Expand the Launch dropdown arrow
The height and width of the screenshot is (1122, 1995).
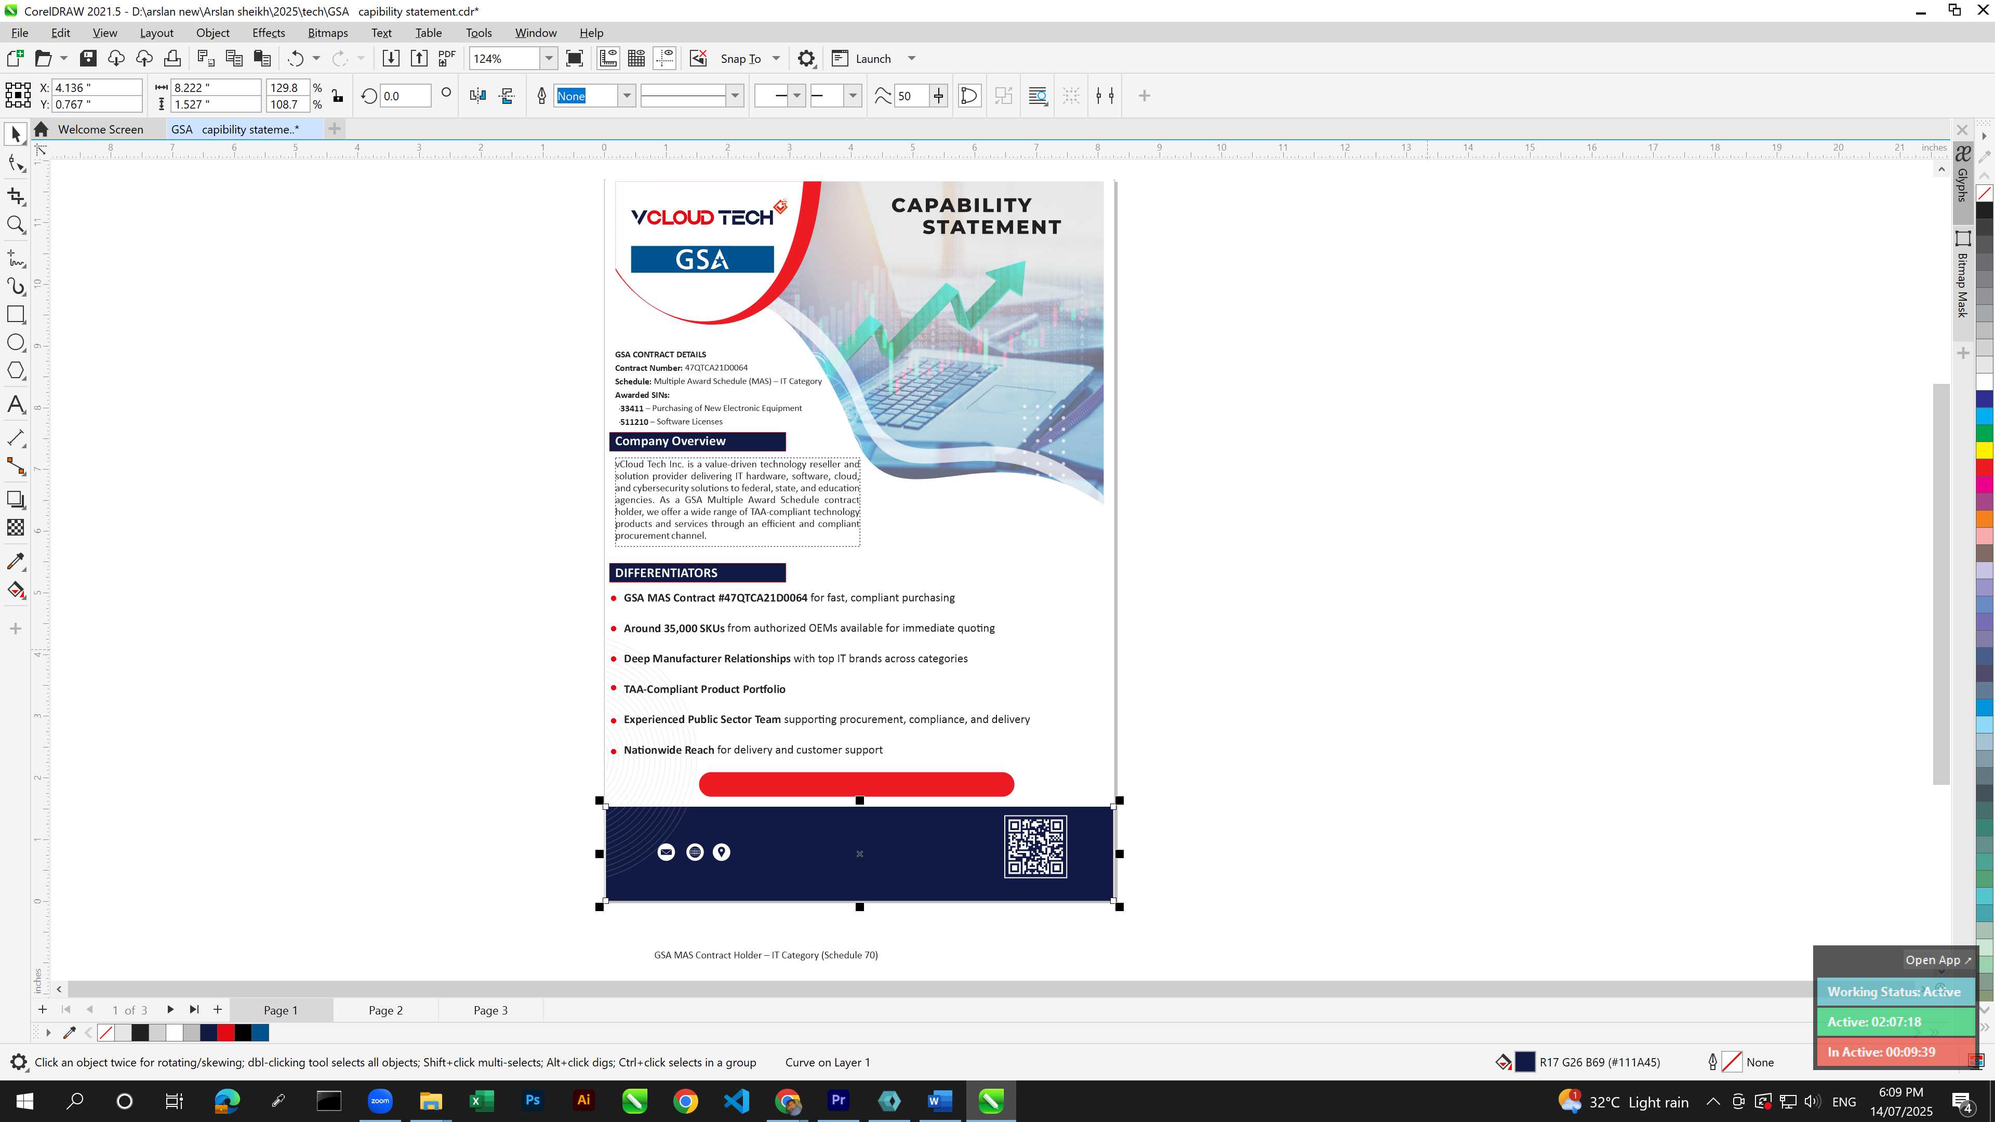912,59
